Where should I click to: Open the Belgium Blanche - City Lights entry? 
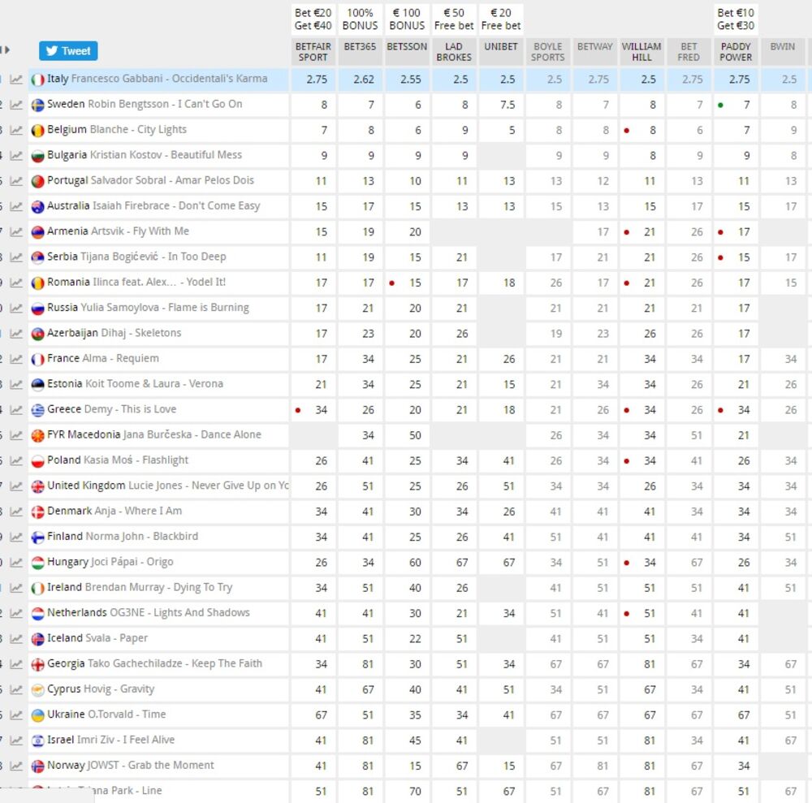(117, 130)
